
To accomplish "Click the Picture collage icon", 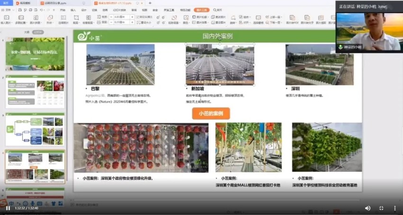I will click(36, 17).
